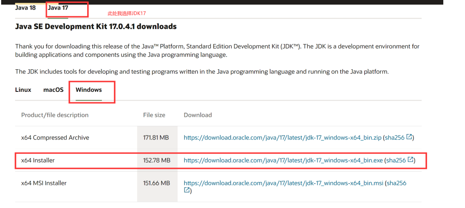The height and width of the screenshot is (208, 465).
Task: Click the 'File size' column header
Action: tap(154, 115)
